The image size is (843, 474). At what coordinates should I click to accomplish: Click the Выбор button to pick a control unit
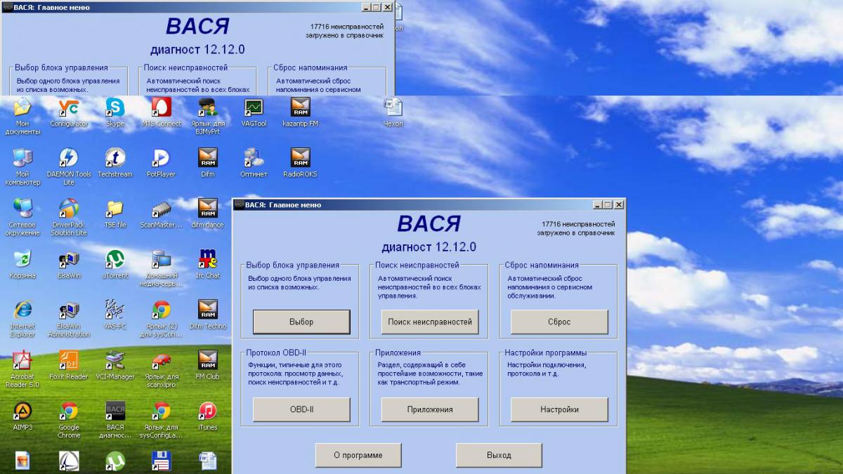pos(301,322)
